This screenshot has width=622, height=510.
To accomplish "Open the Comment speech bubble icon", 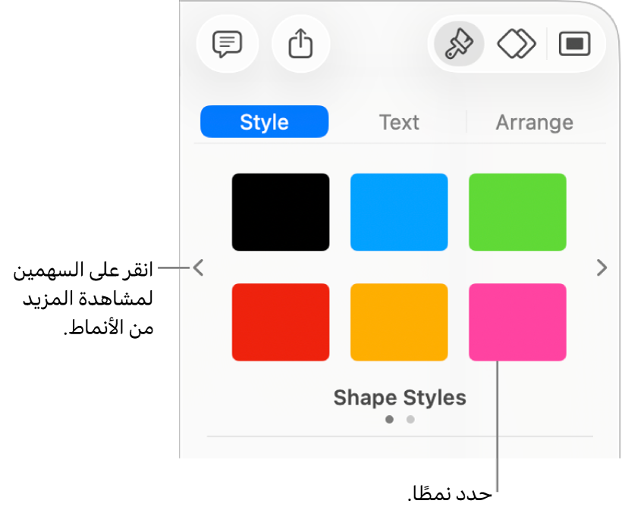I will pyautogui.click(x=228, y=44).
